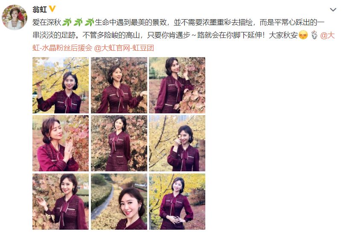Image resolution: width=344 pixels, height=237 pixels.
Task: Click the gold verified V badge
Action: [52, 9]
